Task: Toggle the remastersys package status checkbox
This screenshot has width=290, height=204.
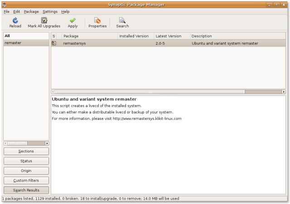Action: coord(54,43)
